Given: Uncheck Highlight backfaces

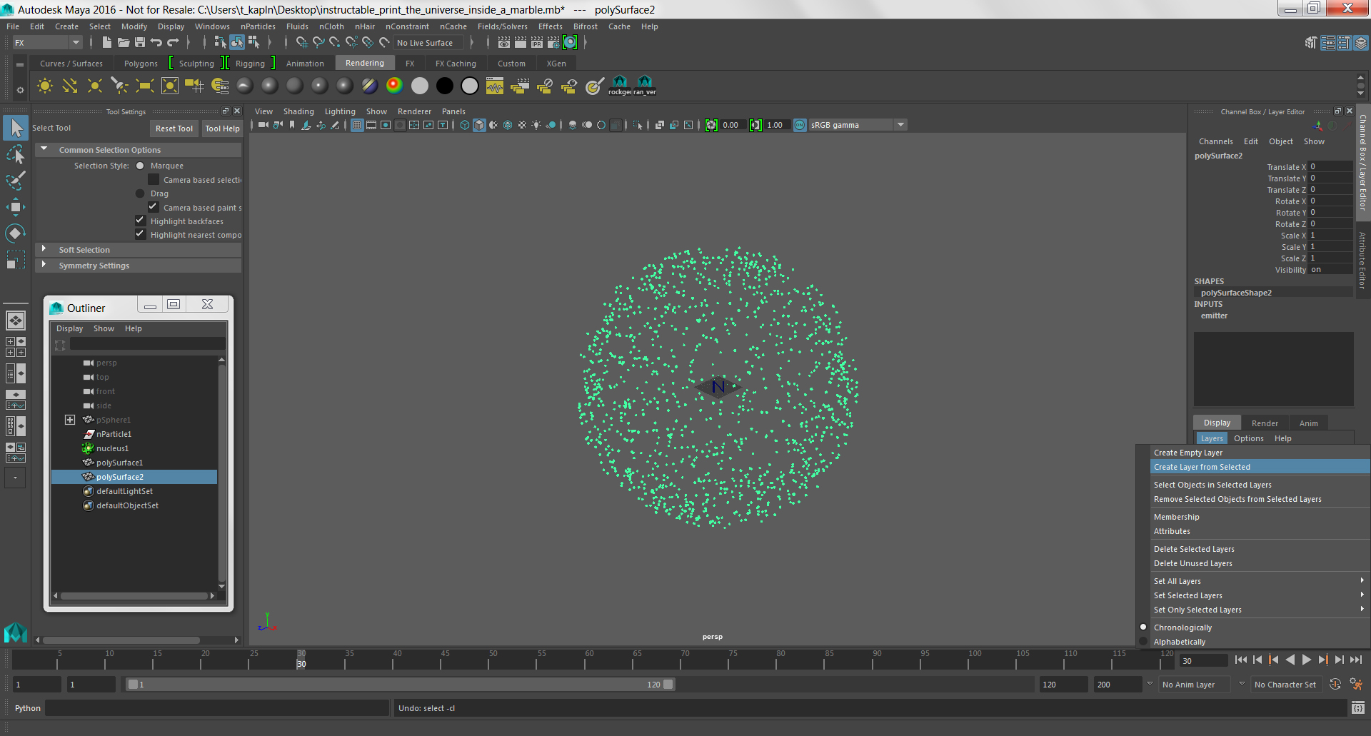Looking at the screenshot, I should 141,221.
